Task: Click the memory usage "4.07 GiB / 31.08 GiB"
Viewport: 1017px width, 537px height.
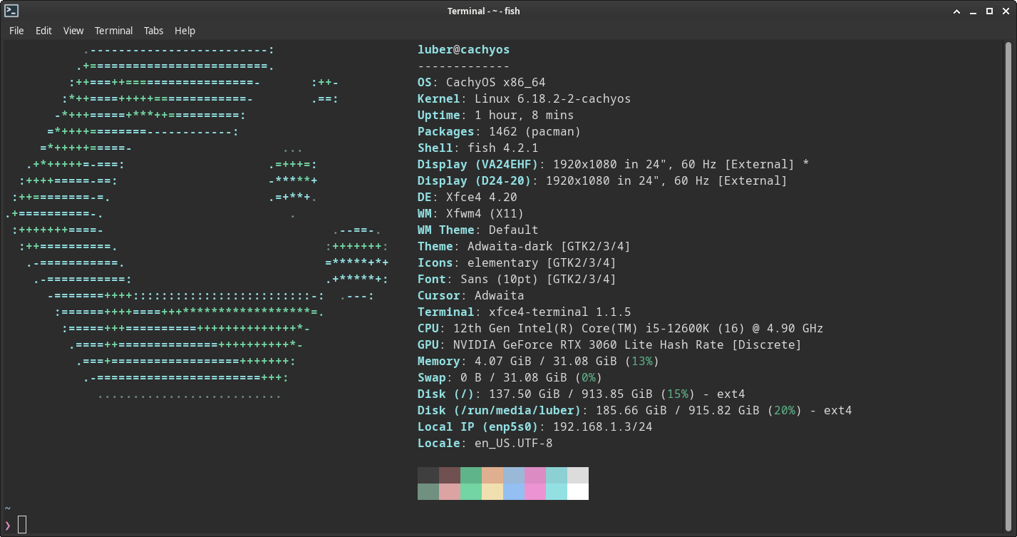Action: pos(542,362)
